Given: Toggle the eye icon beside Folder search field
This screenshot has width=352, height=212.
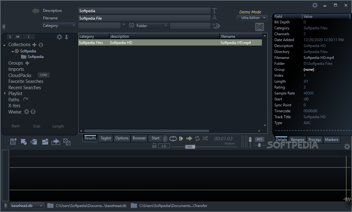Looking at the screenshot, I should (x=216, y=26).
